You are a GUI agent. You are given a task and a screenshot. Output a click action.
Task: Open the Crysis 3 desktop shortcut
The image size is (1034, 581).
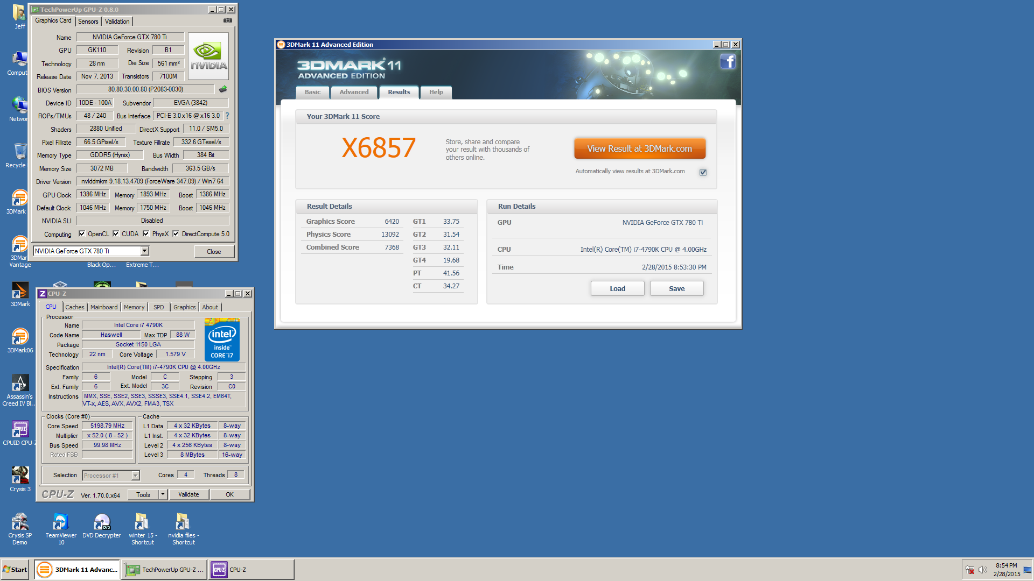[20, 479]
